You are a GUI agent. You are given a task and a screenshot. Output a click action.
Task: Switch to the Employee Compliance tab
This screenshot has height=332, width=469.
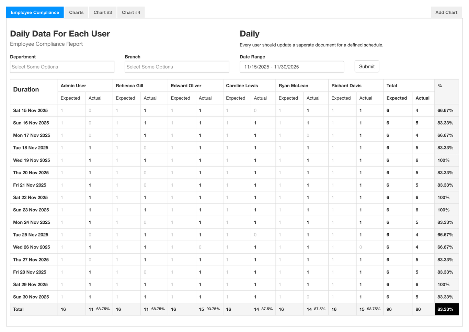[x=35, y=12]
